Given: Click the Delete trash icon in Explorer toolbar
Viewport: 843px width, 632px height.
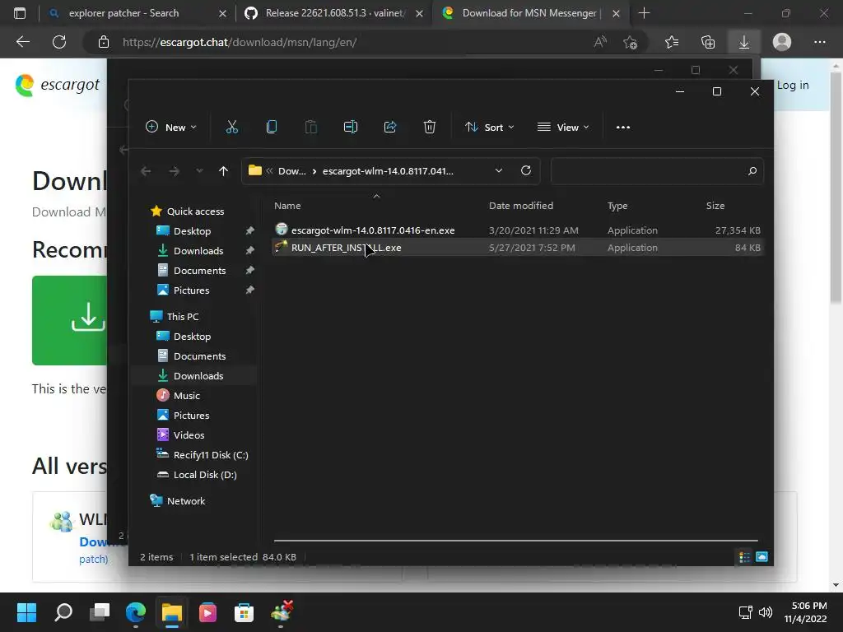Looking at the screenshot, I should coord(429,128).
